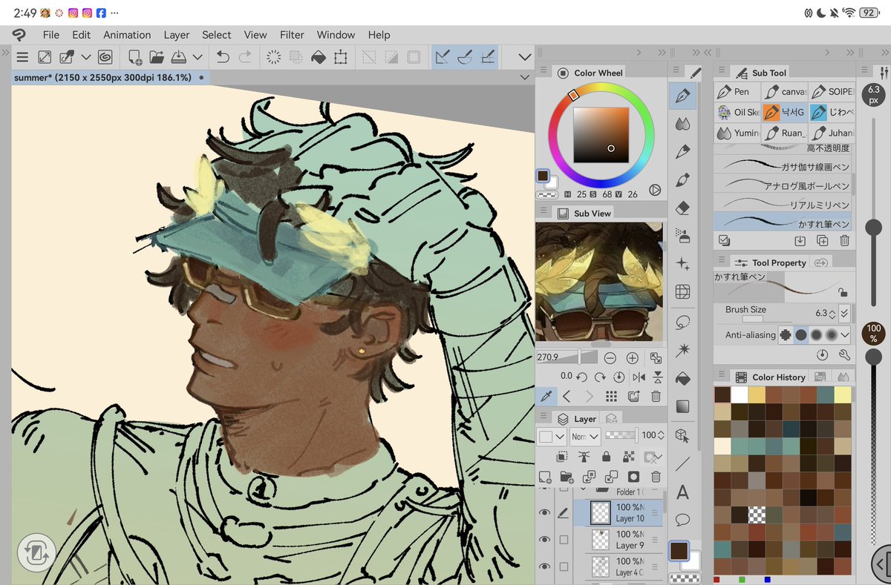Select the Pen tool in the tool palette
The height and width of the screenshot is (585, 891).
point(682,96)
